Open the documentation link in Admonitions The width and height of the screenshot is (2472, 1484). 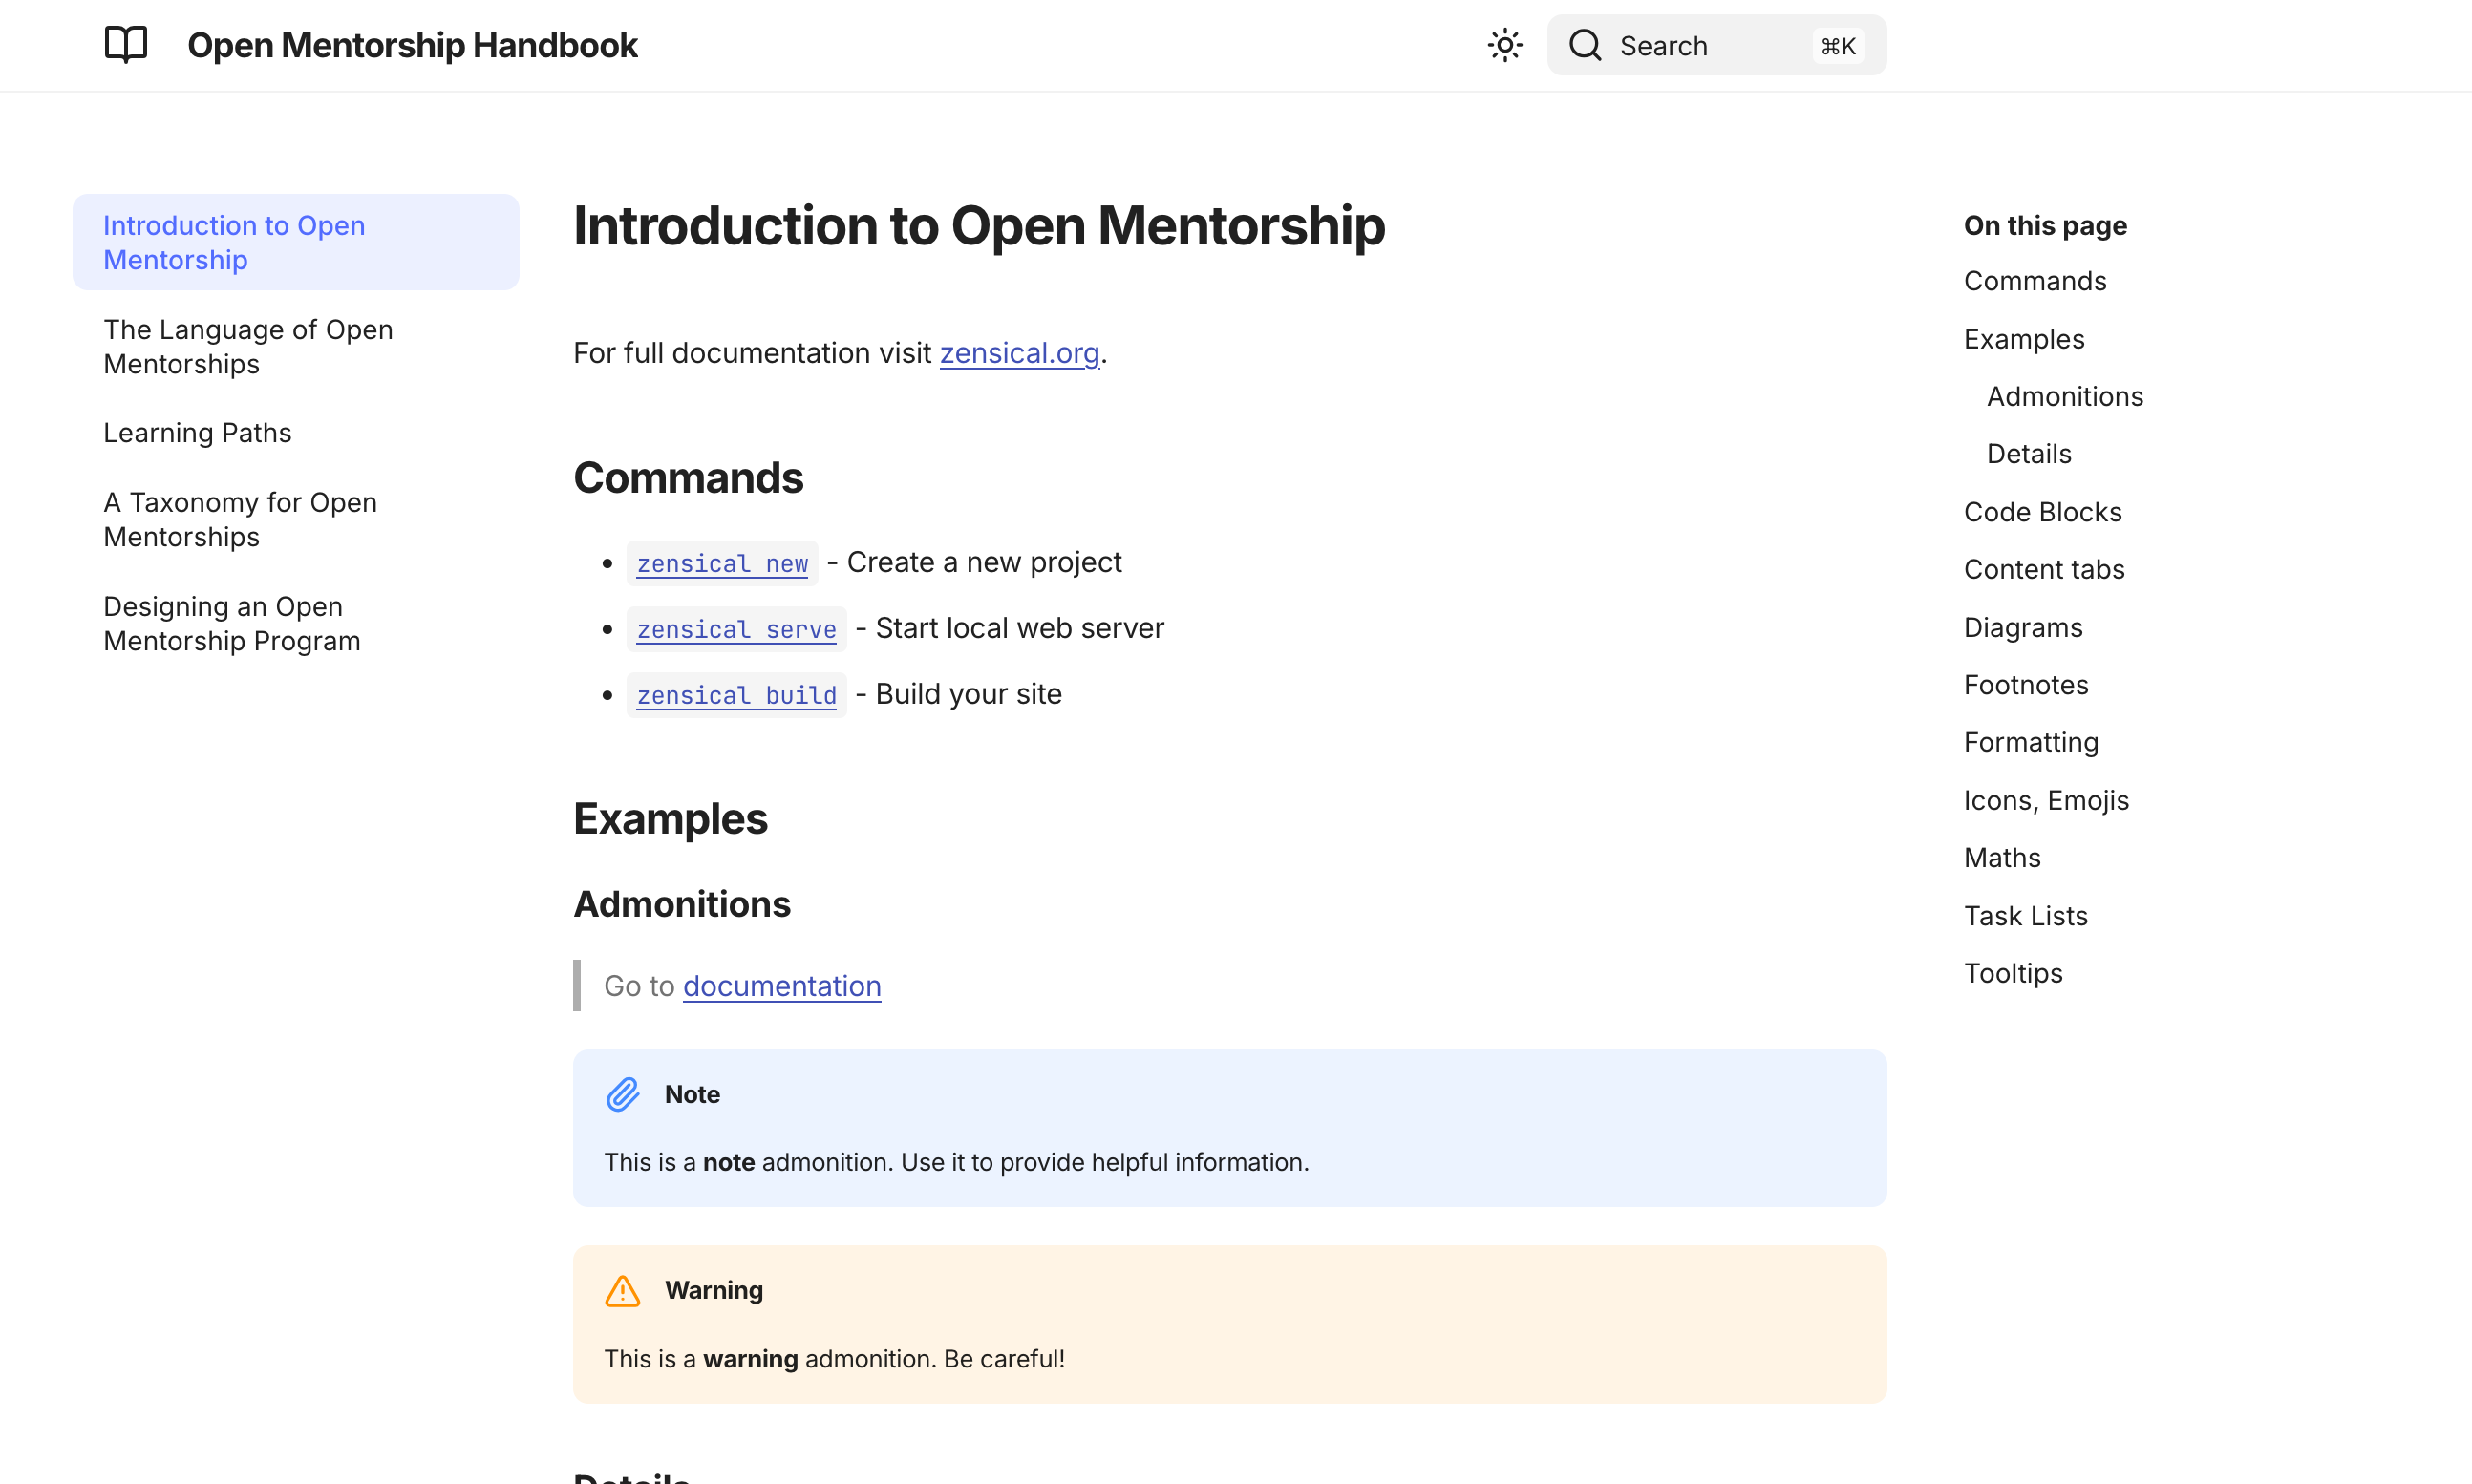(781, 986)
